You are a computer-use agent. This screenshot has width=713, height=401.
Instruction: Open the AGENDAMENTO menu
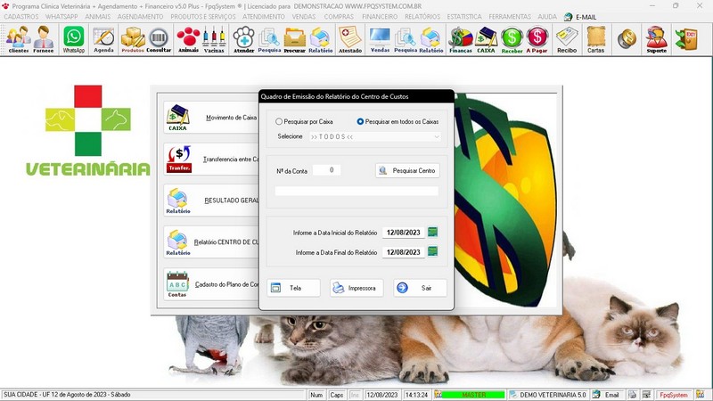[140, 17]
